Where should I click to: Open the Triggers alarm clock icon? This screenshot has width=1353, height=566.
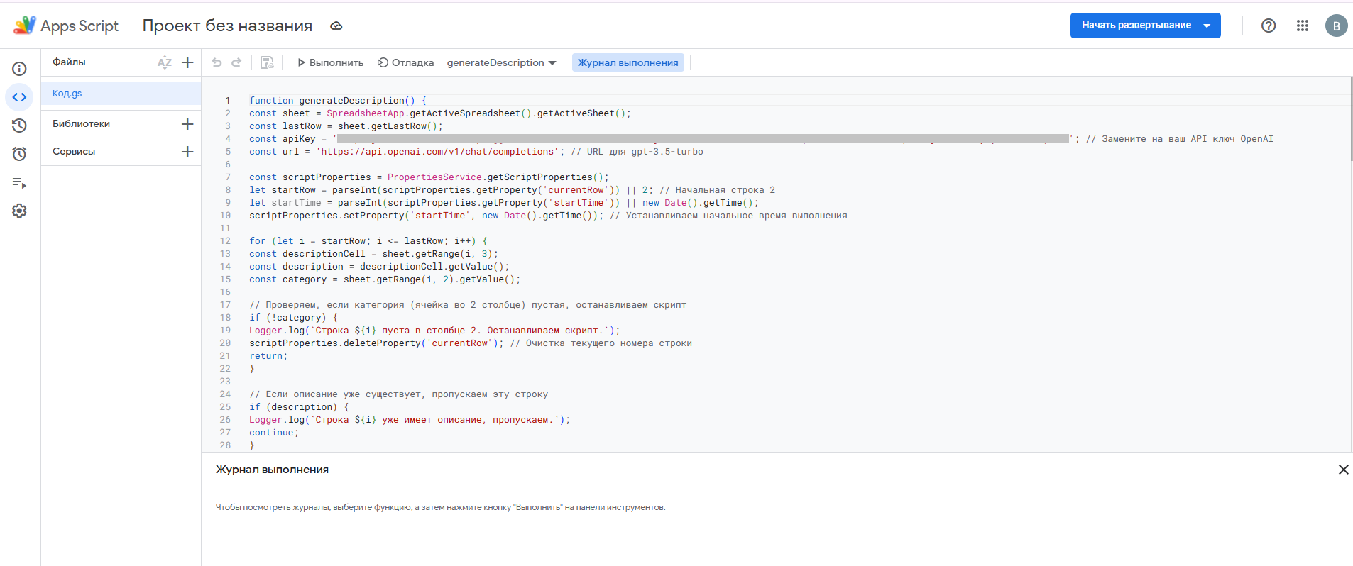click(19, 154)
